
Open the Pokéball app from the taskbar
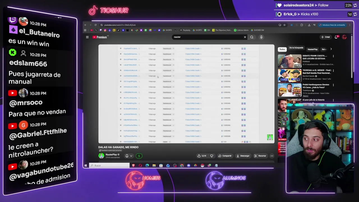coord(202,166)
